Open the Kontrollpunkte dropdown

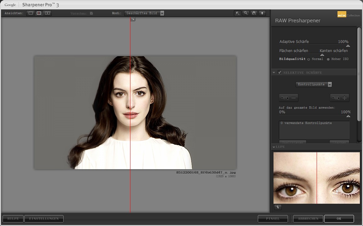(x=330, y=84)
